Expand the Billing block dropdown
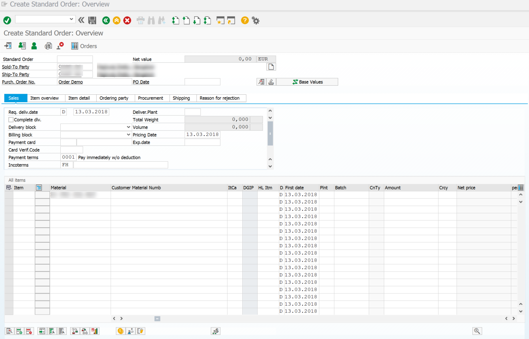The height and width of the screenshot is (339, 529). tap(128, 135)
